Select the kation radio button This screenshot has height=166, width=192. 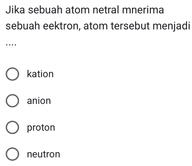click(x=12, y=74)
